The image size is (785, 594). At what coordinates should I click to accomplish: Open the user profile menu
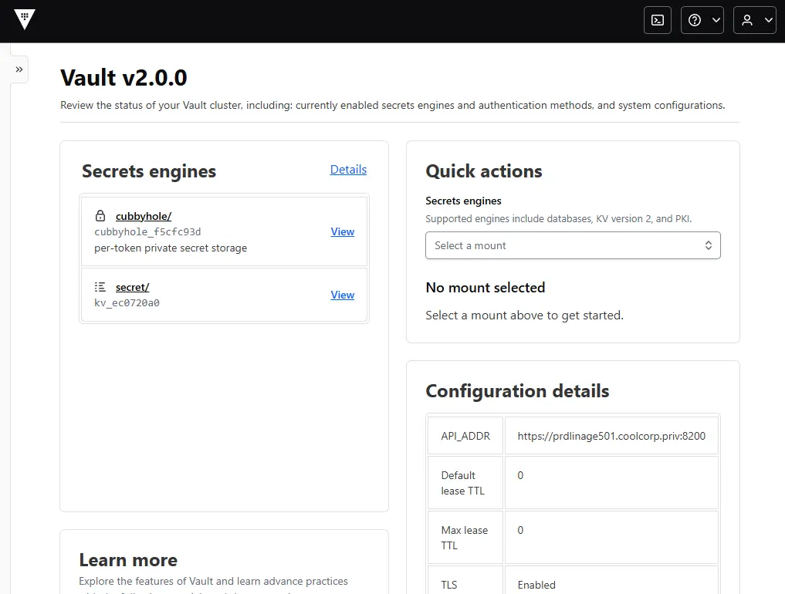[754, 20]
